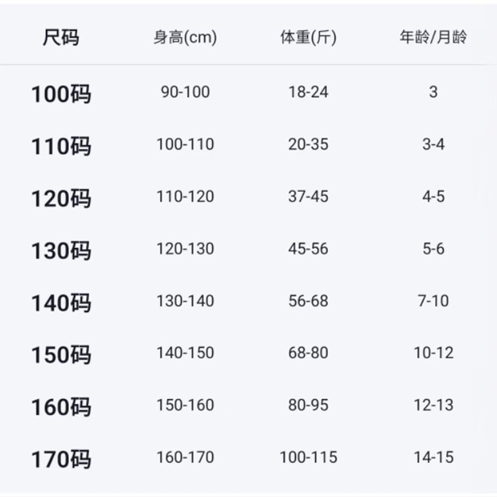
Task: Click the 130-140 height cell
Action: tap(185, 301)
